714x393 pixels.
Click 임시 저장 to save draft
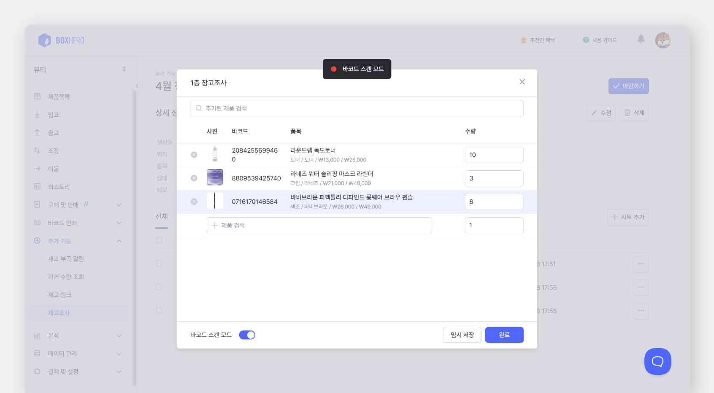(462, 334)
